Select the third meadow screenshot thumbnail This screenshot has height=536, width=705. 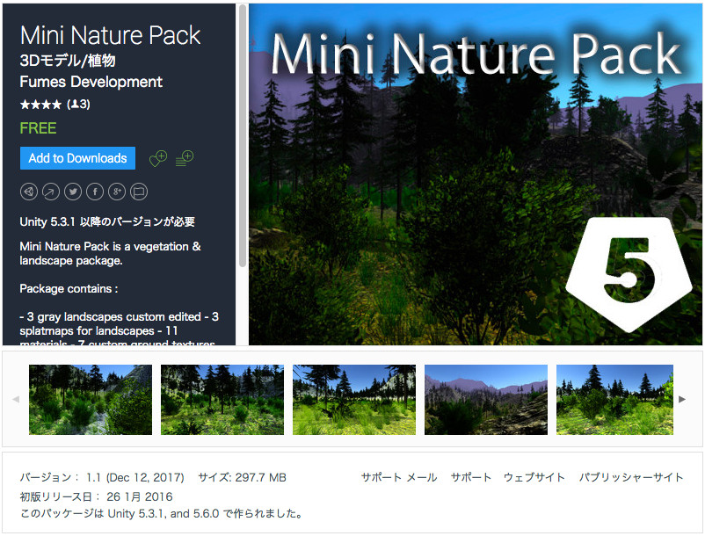click(x=354, y=400)
